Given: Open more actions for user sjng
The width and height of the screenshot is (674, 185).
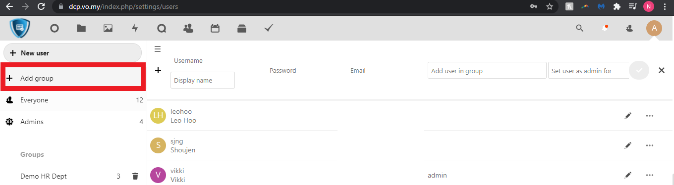Looking at the screenshot, I should pyautogui.click(x=650, y=145).
